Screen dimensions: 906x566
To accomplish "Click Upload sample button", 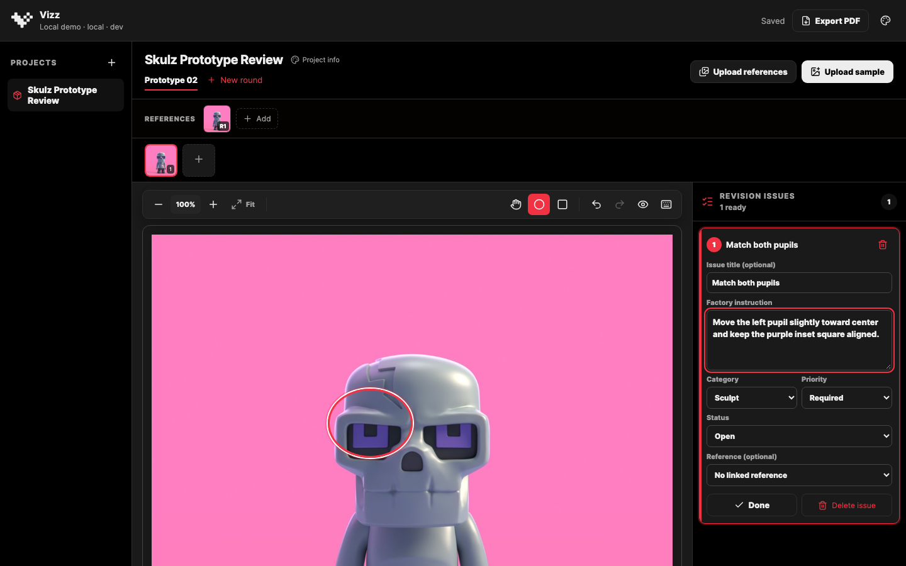I will point(847,72).
